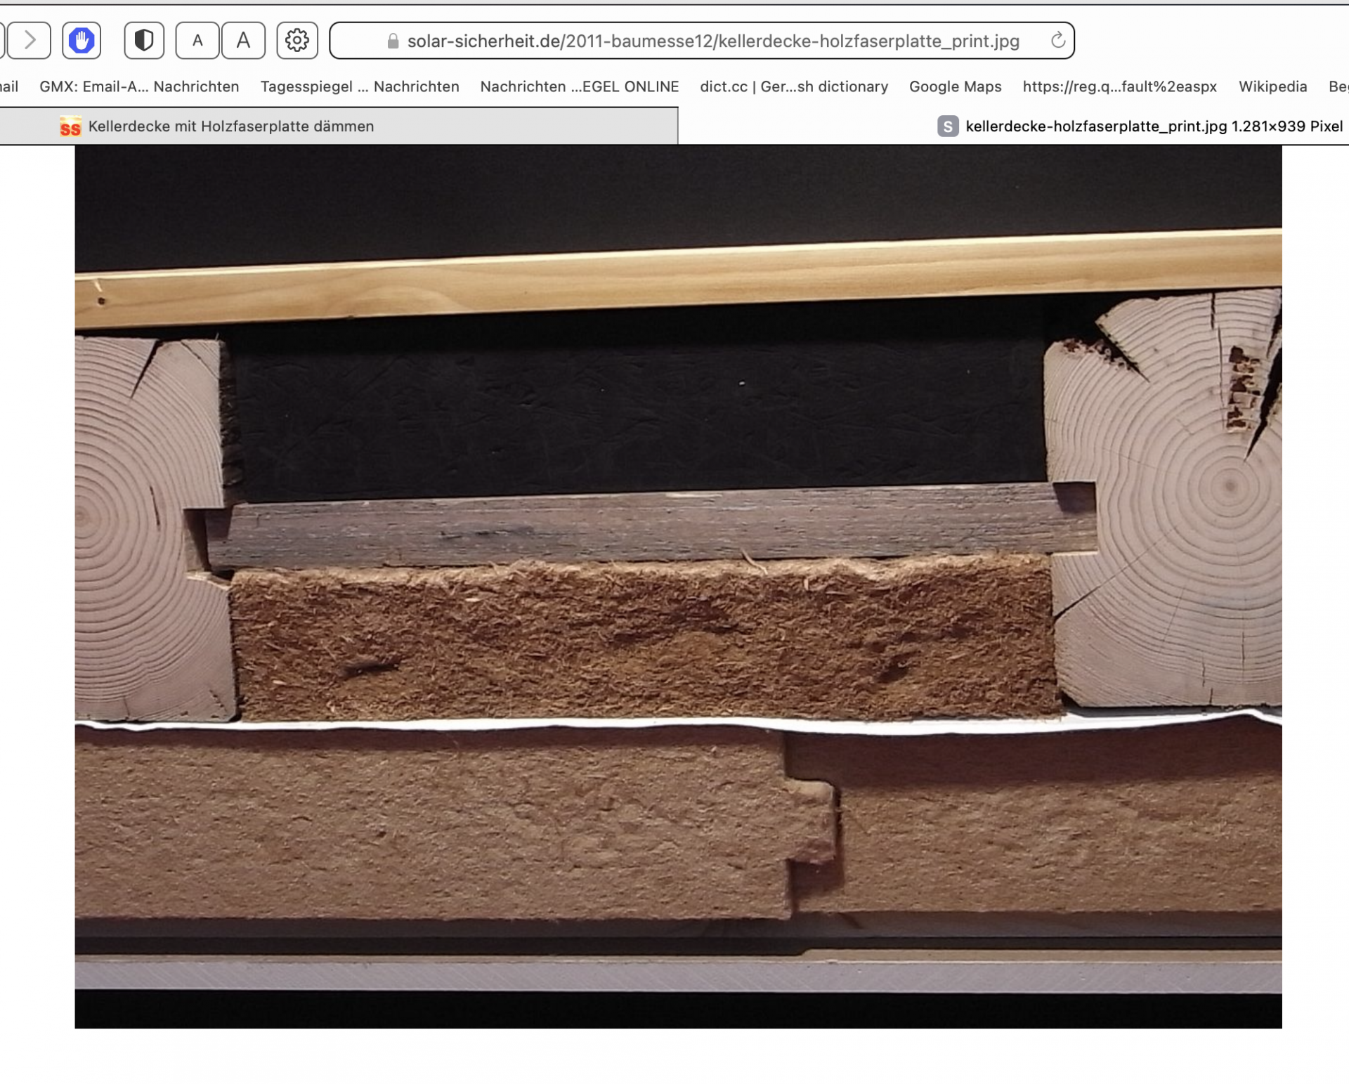This screenshot has width=1349, height=1084.
Task: Click the wood fiber insulation image
Action: point(678,587)
